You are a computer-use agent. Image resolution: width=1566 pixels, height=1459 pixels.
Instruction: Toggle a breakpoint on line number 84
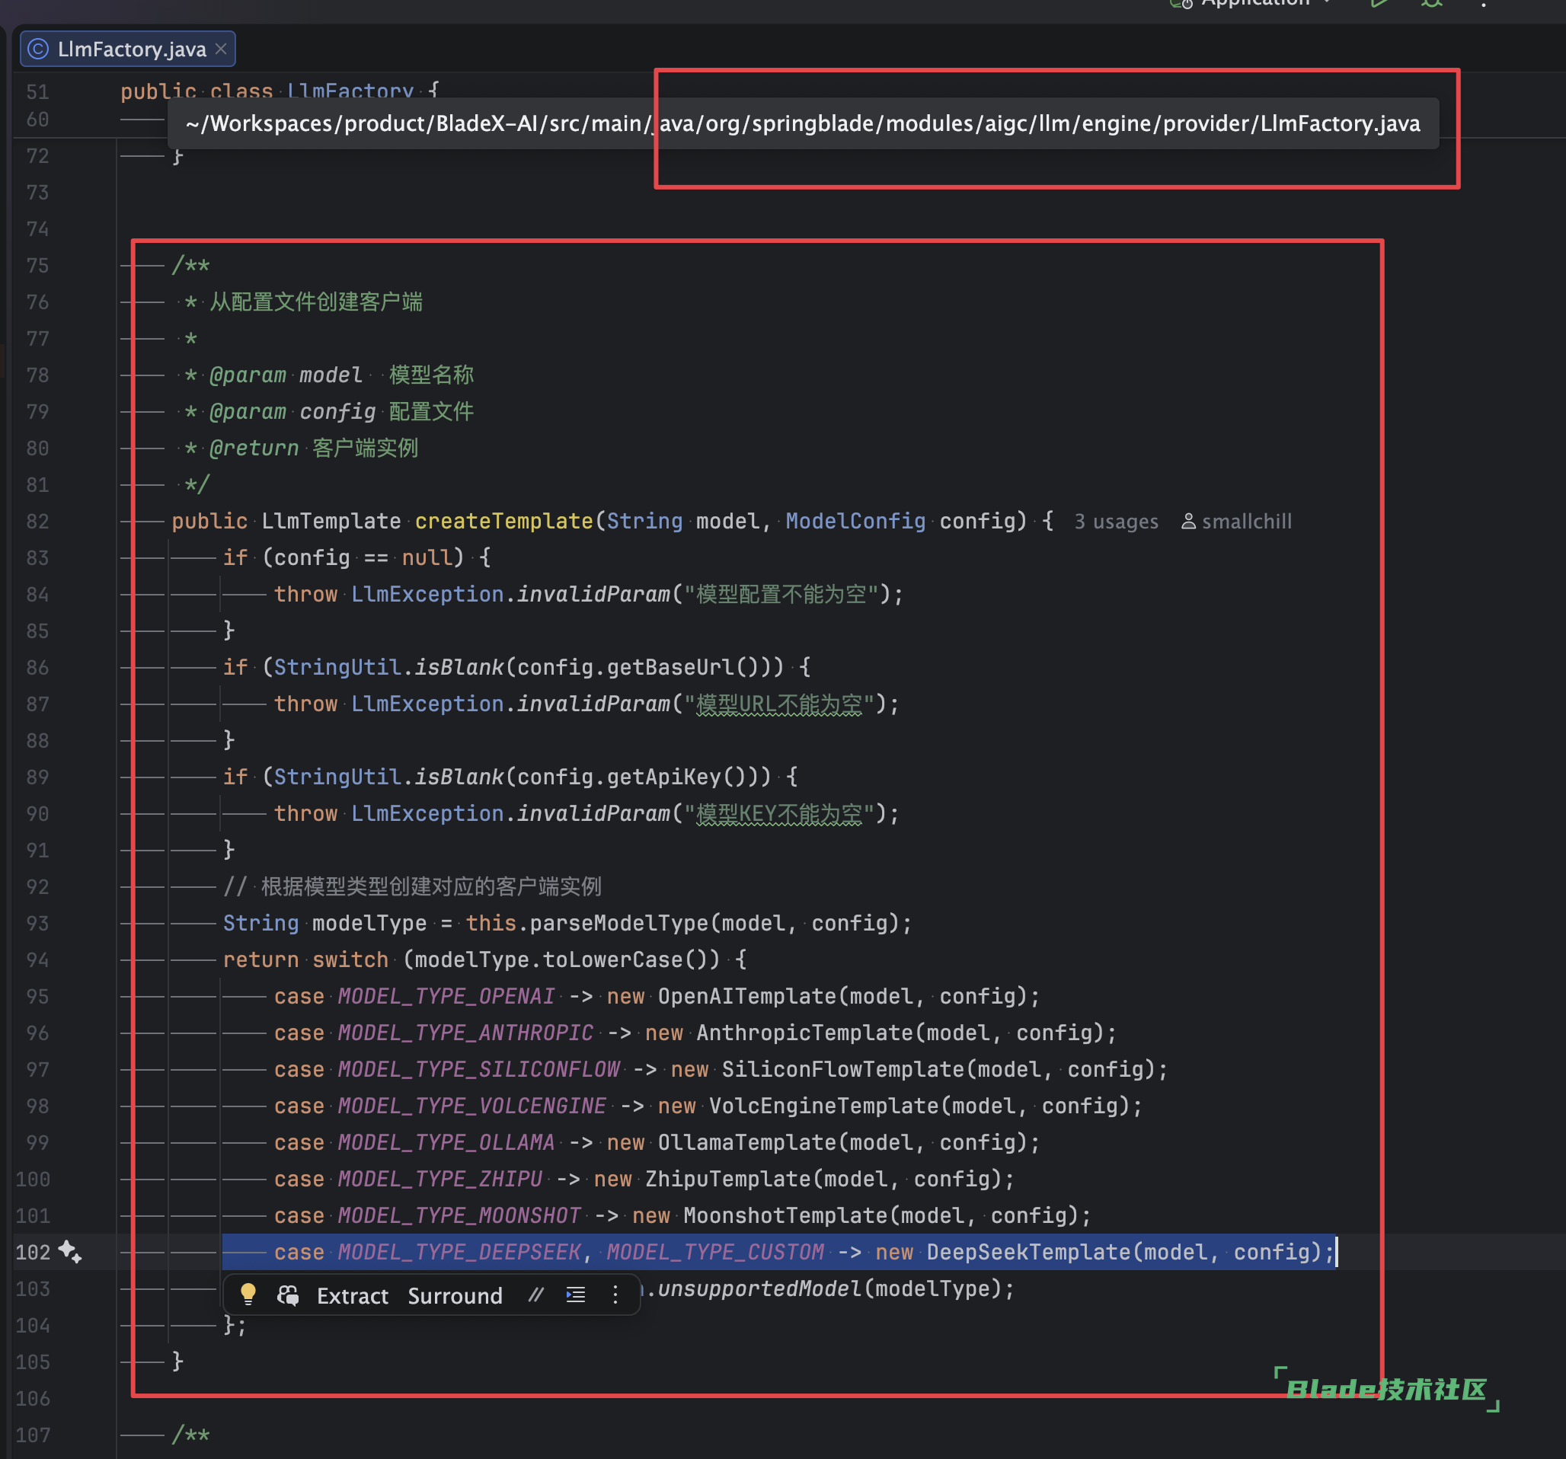tap(37, 595)
